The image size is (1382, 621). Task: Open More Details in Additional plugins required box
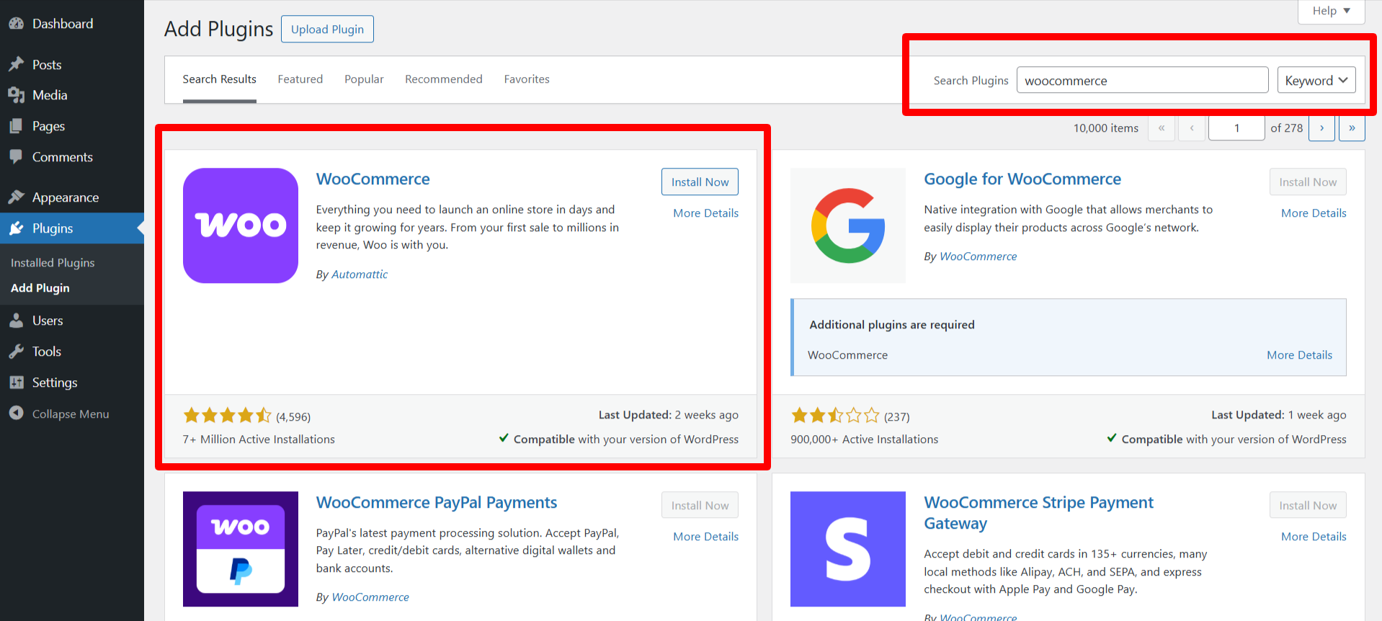click(x=1300, y=355)
